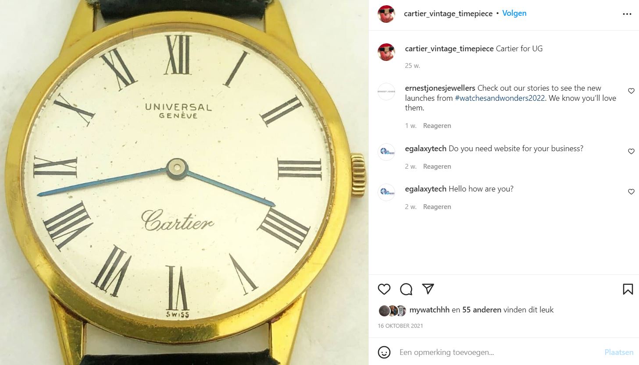639x365 pixels.
Task: Open the emoji picker smiley icon
Action: pos(384,352)
